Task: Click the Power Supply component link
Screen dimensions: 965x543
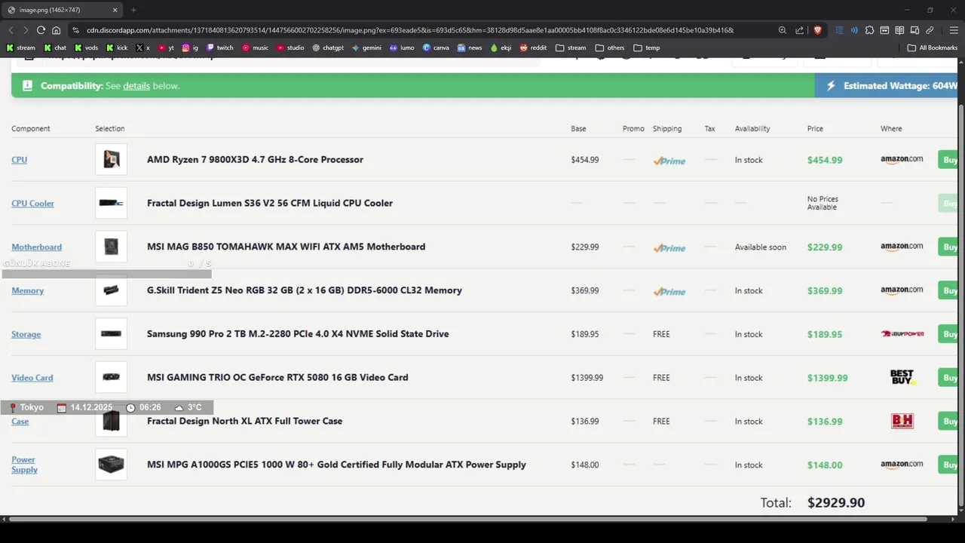Action: pyautogui.click(x=24, y=465)
